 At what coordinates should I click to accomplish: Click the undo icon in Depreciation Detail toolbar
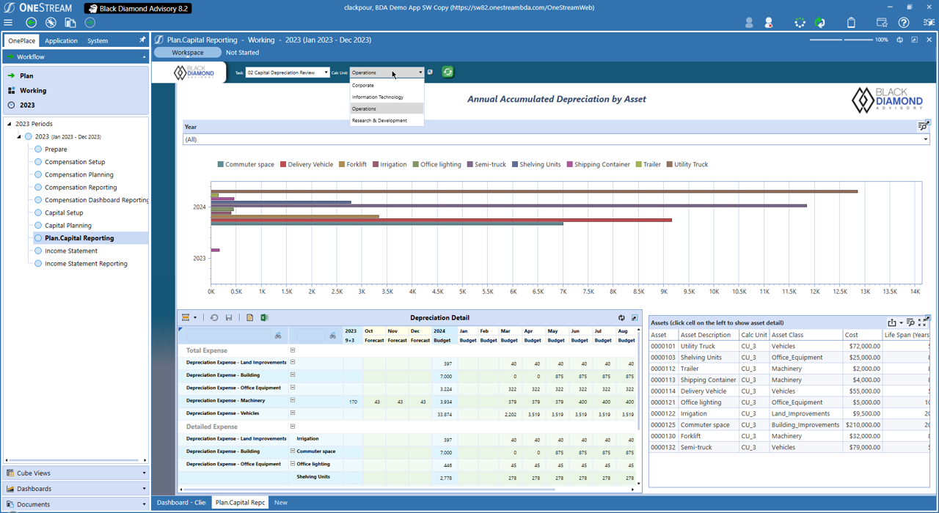[x=214, y=318]
